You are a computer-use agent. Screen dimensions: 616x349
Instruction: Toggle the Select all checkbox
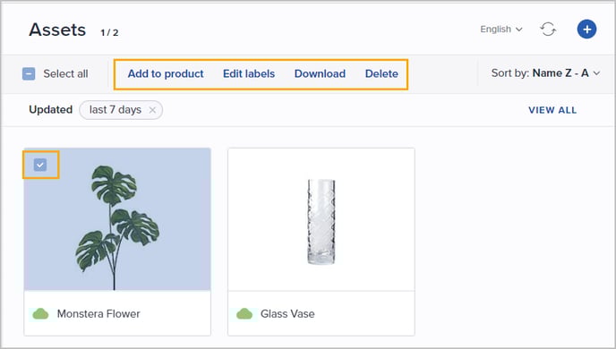(x=29, y=73)
